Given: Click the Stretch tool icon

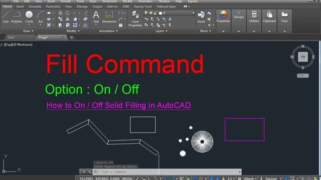Looking at the screenshot, I should pos(60,25).
